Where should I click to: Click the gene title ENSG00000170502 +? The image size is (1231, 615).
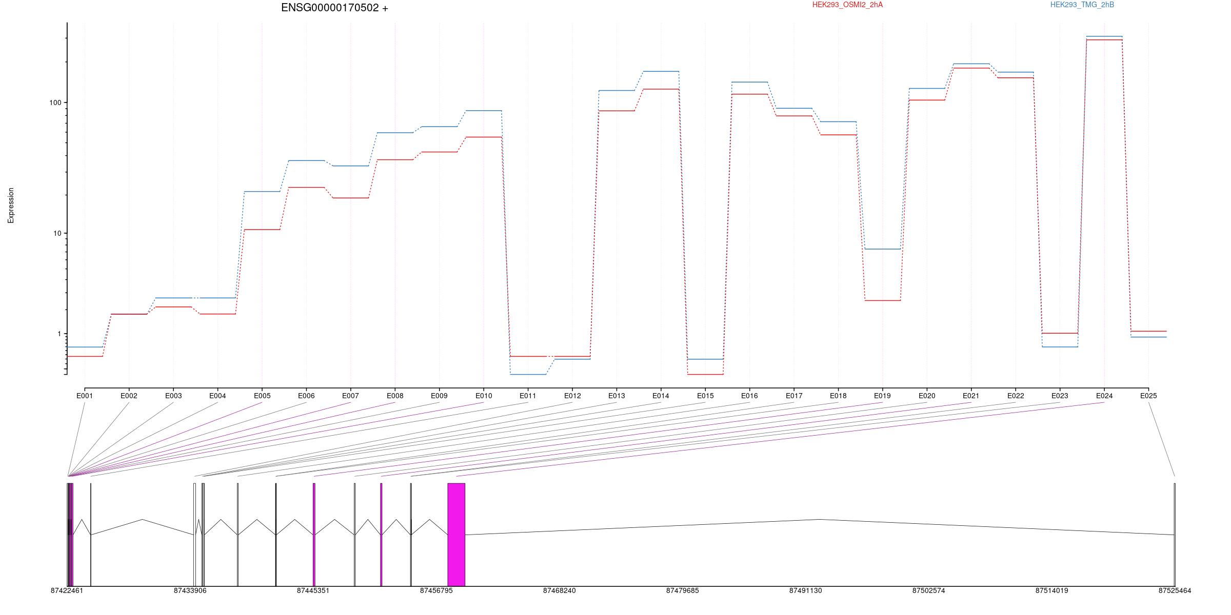point(334,8)
